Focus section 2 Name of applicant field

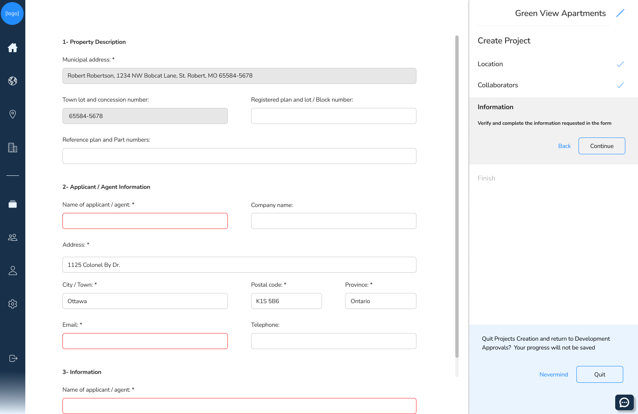tap(145, 221)
